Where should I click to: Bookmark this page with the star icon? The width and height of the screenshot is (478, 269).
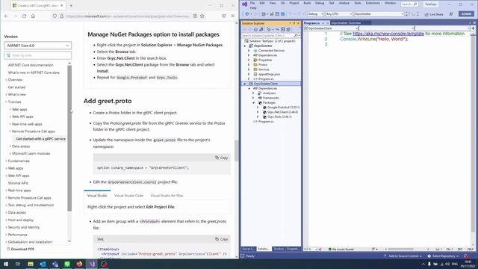pos(202,16)
